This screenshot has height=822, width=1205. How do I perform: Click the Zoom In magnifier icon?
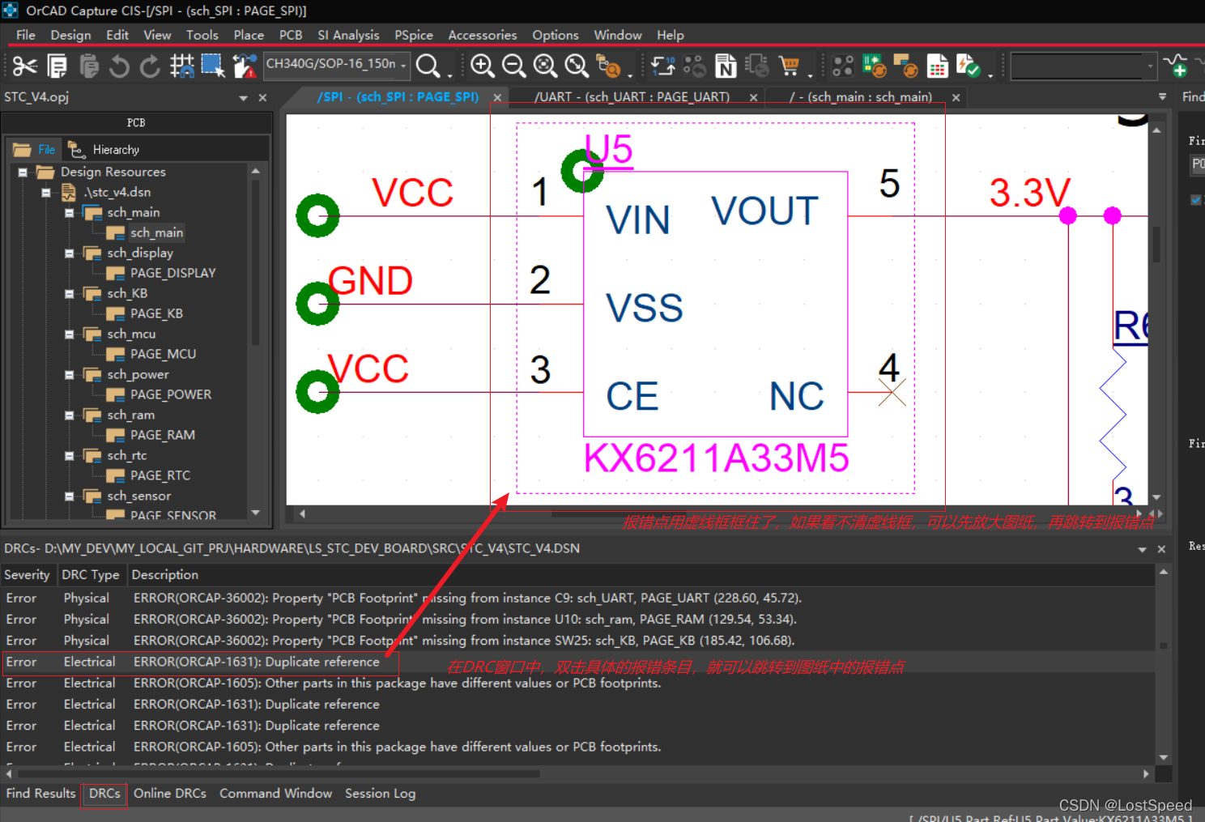point(483,66)
